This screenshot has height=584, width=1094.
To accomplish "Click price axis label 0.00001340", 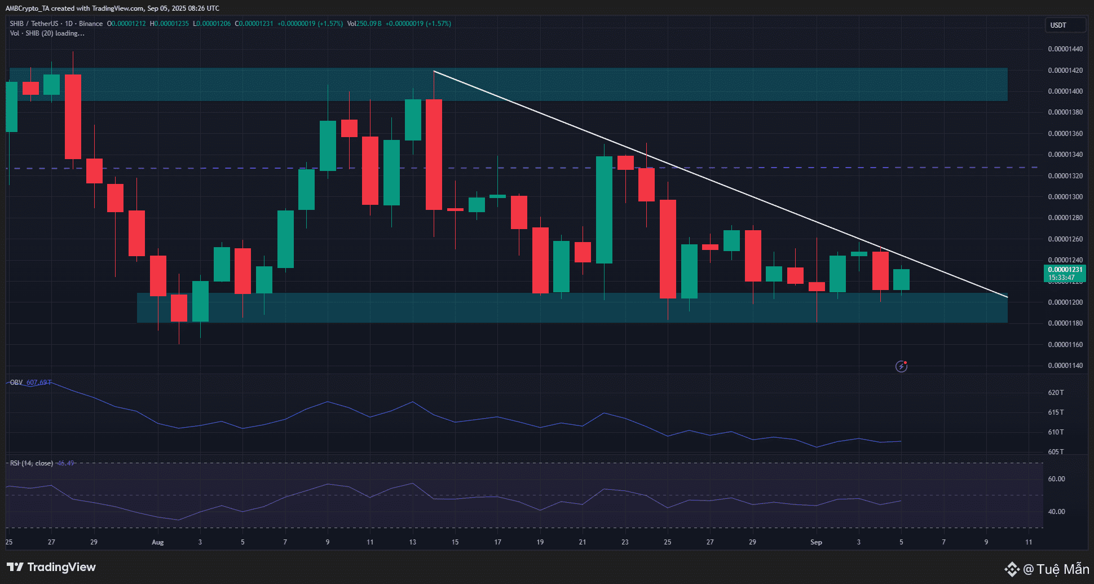I will pos(1065,155).
